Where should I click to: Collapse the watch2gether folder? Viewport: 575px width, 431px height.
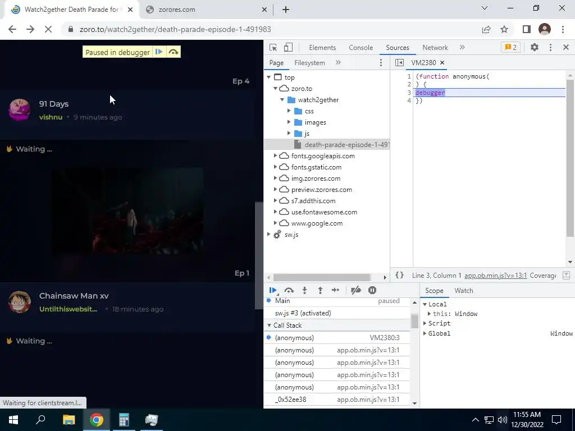(282, 100)
